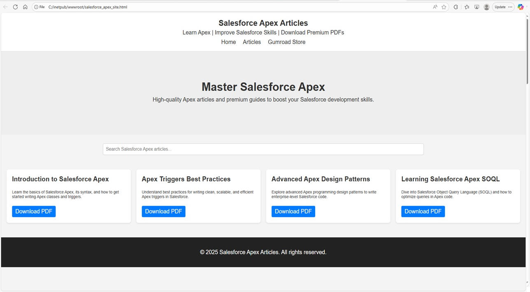
Task: Open the Settings and more menu
Action: pos(510,7)
